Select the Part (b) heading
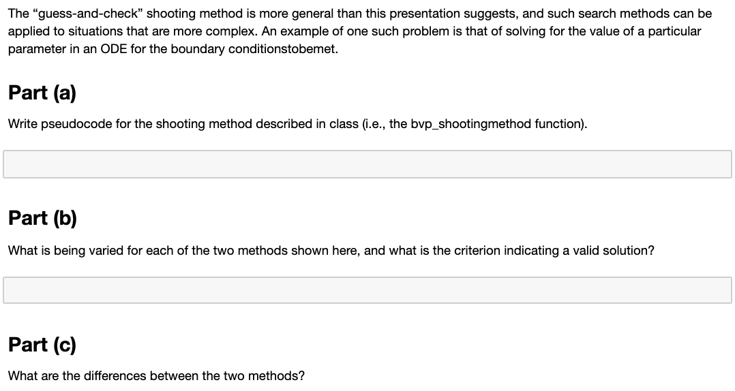The width and height of the screenshot is (735, 391). pyautogui.click(x=43, y=218)
